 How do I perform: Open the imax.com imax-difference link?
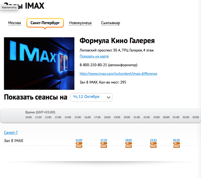click(x=118, y=74)
